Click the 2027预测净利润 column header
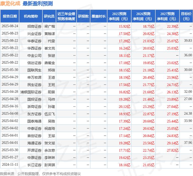 [x=167, y=16]
